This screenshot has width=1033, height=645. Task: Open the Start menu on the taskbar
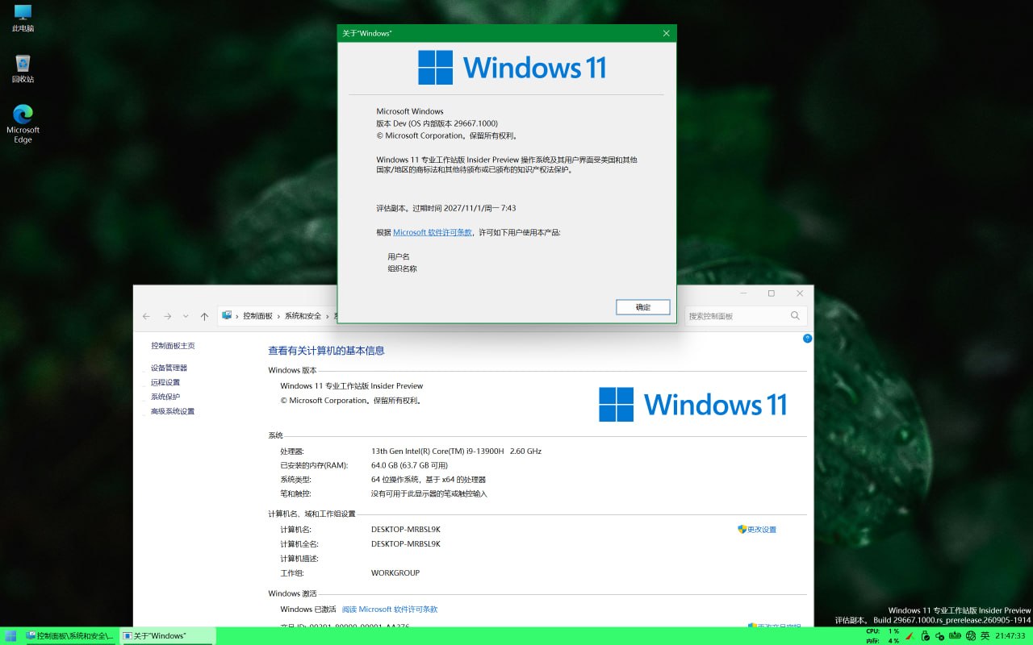pyautogui.click(x=10, y=636)
